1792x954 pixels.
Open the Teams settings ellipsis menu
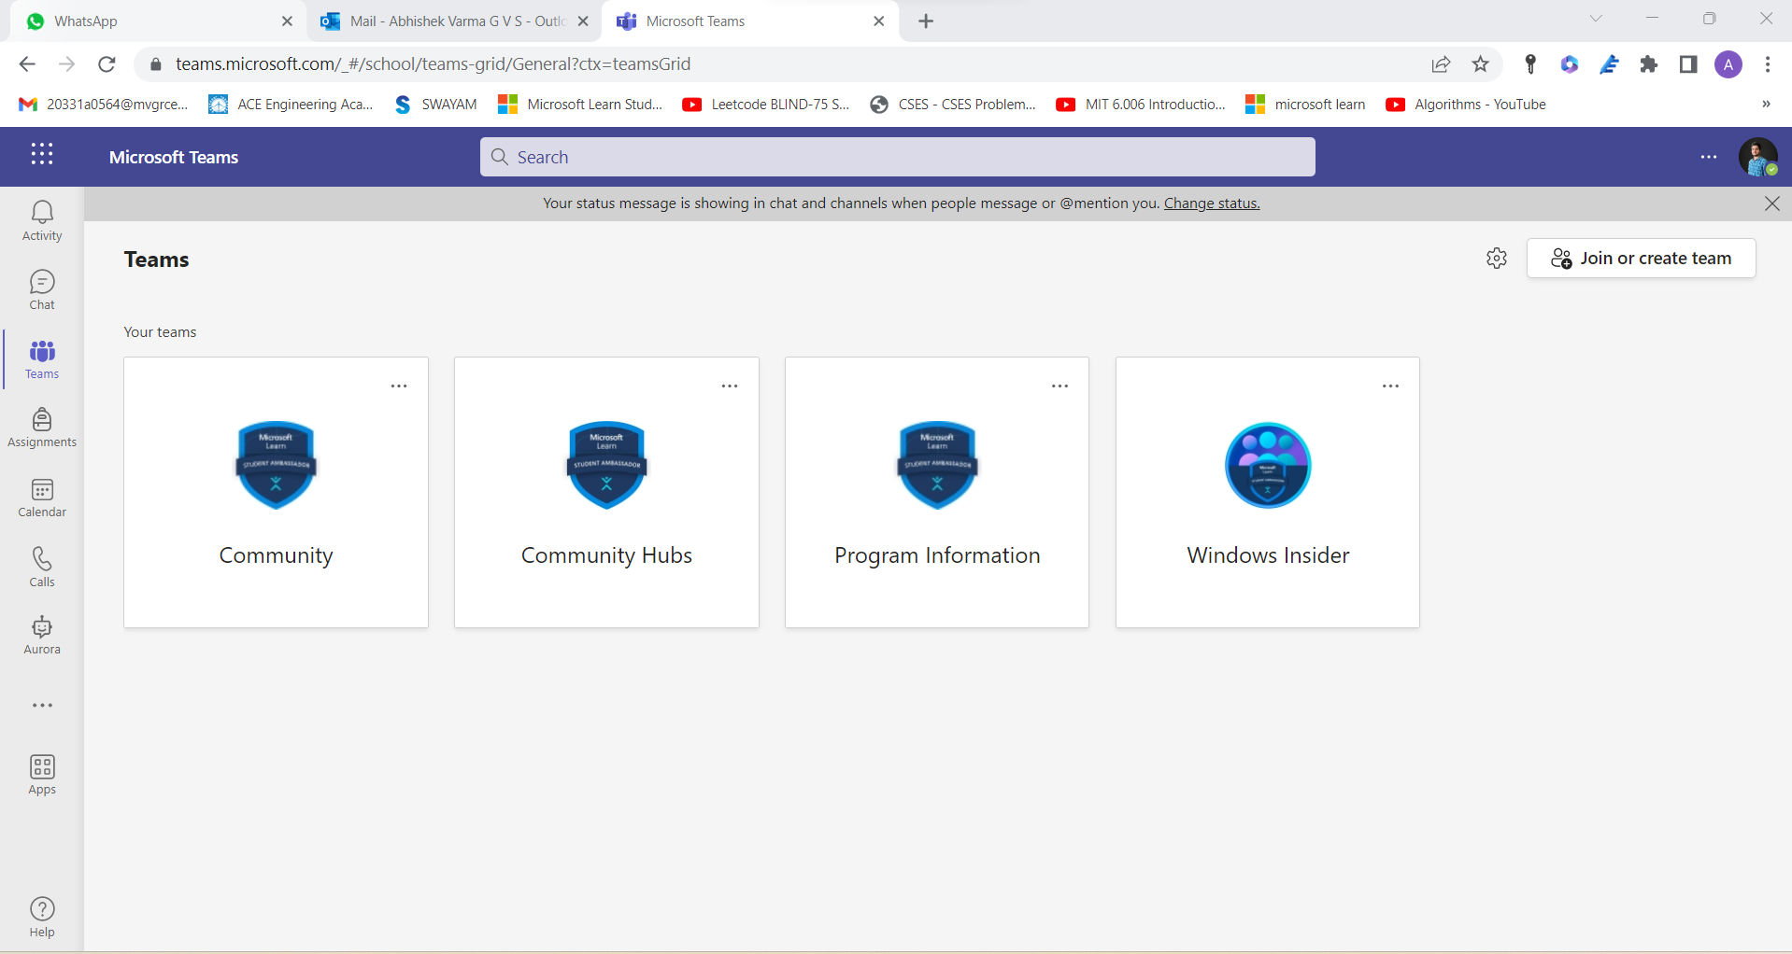1709,157
